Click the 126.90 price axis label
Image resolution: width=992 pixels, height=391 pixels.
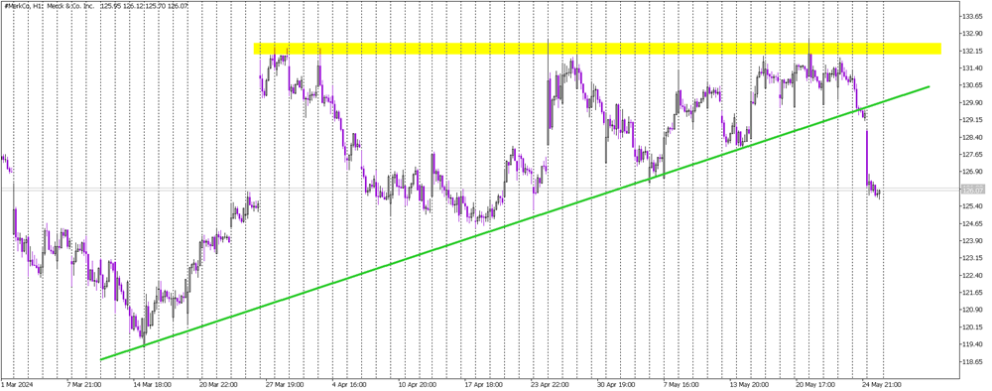(x=971, y=172)
